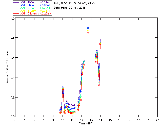Image resolution: width=162 pixels, height=130 pixels.
Task: Click the x-axis tick label 12
Action: point(82,120)
